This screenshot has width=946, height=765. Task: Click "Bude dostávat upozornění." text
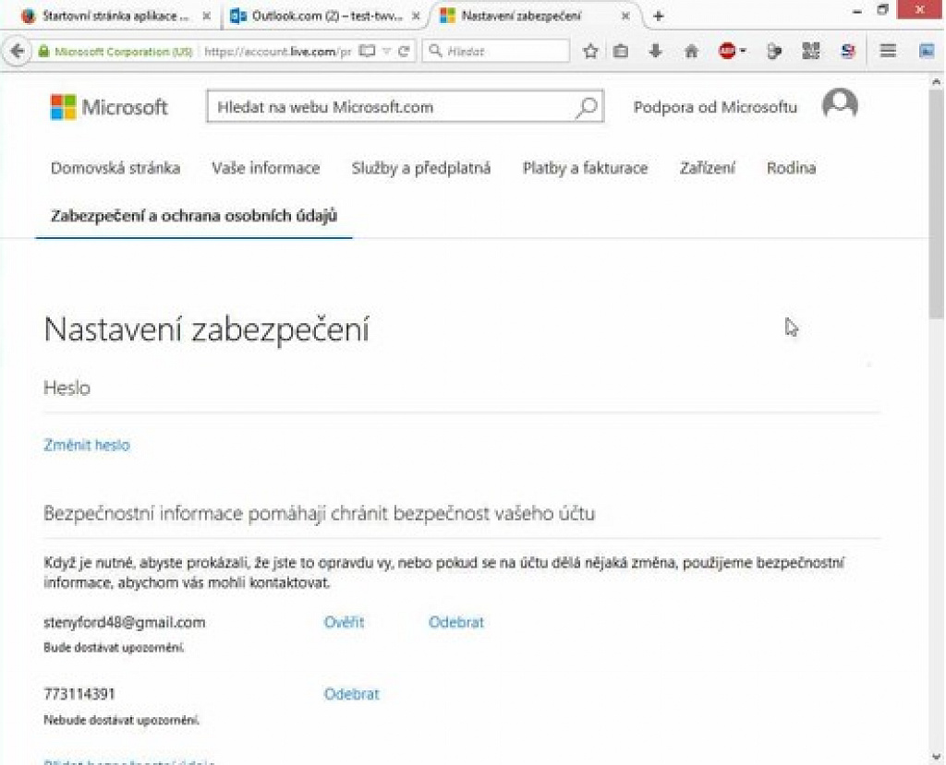114,648
